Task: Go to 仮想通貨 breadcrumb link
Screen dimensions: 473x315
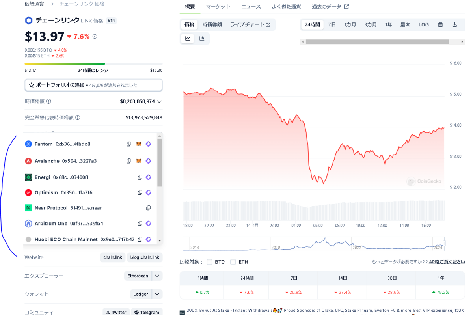Action: tap(35, 4)
